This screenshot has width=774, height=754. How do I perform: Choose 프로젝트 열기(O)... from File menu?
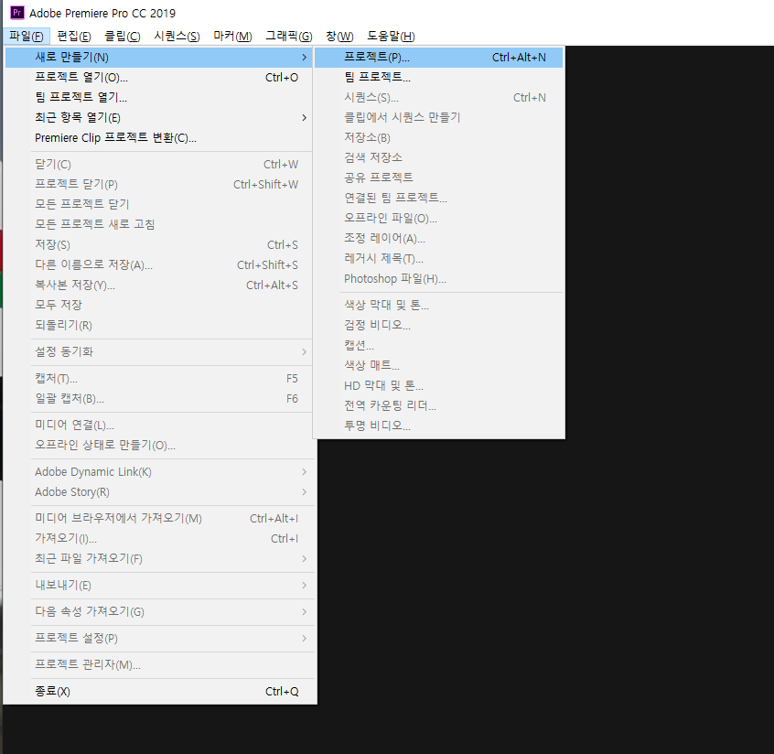pyautogui.click(x=158, y=78)
